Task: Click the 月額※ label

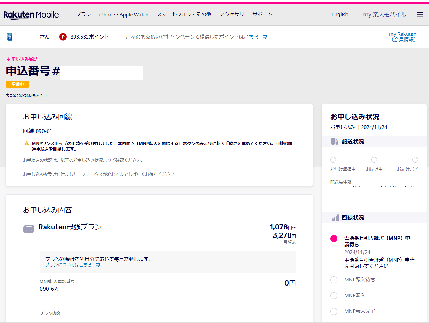Action: pyautogui.click(x=290, y=242)
